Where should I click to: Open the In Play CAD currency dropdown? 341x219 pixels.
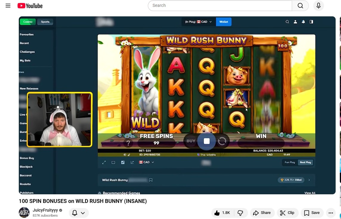[x=199, y=22]
